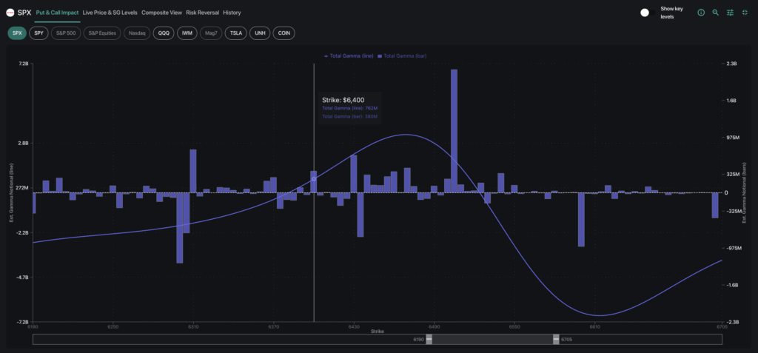Switch to Live Price & SG Levels tab
The height and width of the screenshot is (353, 758).
click(110, 13)
